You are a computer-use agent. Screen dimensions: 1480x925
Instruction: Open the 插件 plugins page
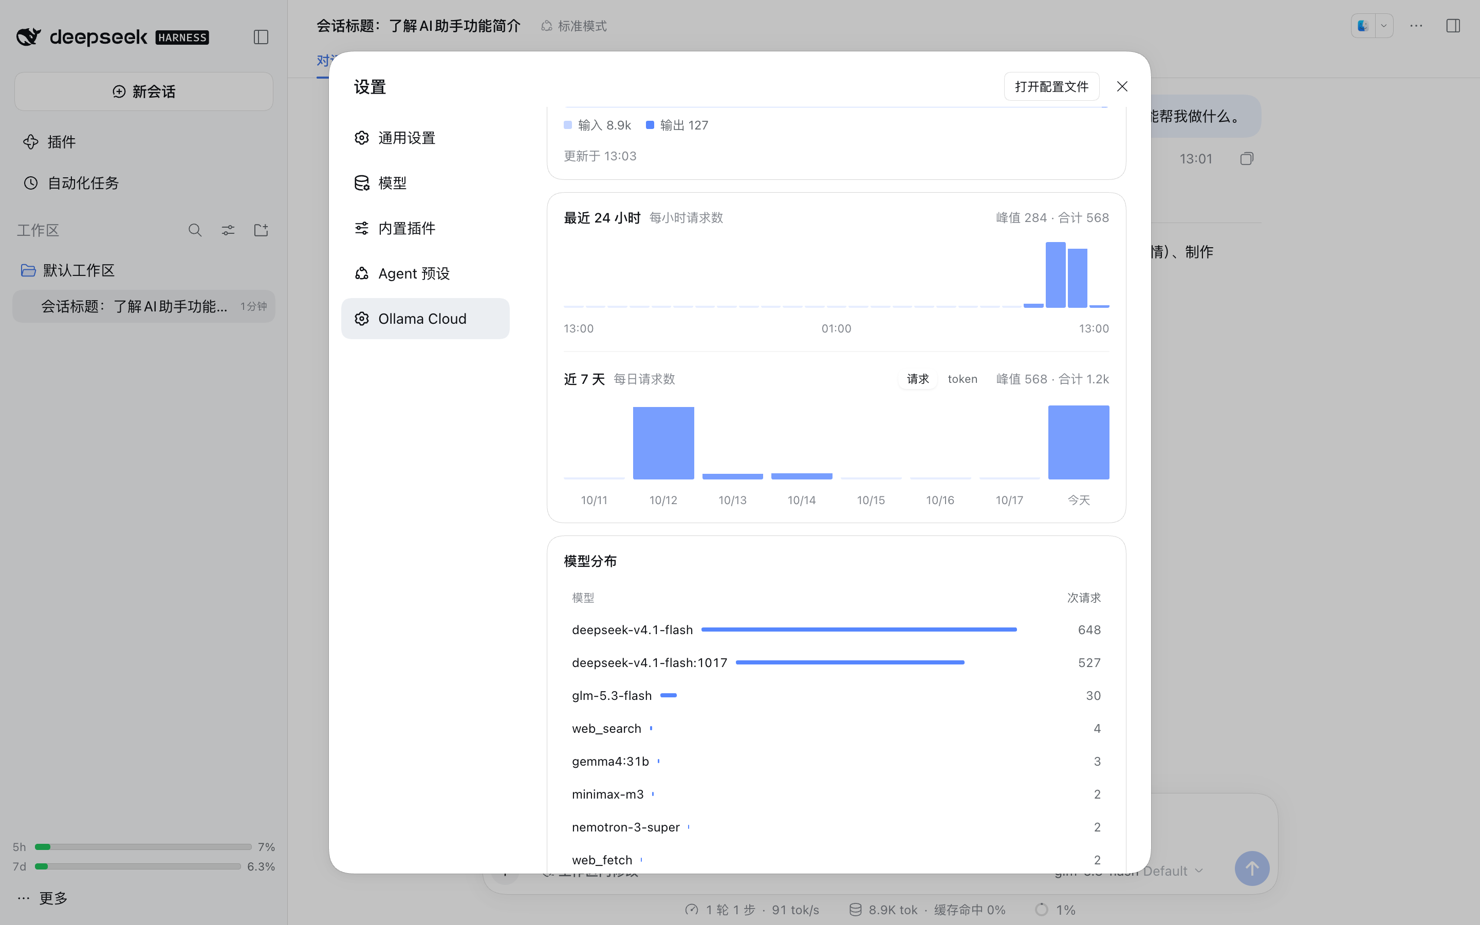click(x=144, y=142)
